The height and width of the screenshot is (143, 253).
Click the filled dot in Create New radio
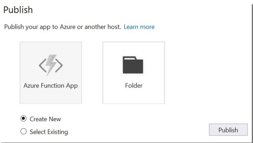[x=24, y=119]
